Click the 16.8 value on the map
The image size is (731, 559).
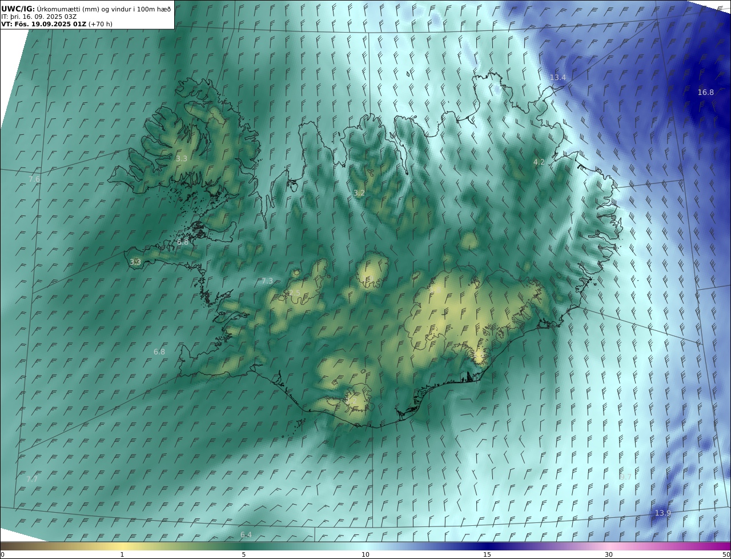pos(706,93)
